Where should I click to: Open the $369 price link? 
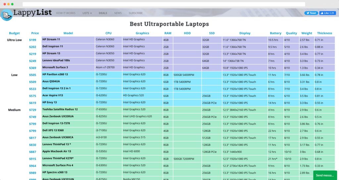[x=33, y=68]
